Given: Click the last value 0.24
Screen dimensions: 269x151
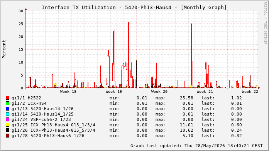Looking at the screenshot, I should [237, 130].
